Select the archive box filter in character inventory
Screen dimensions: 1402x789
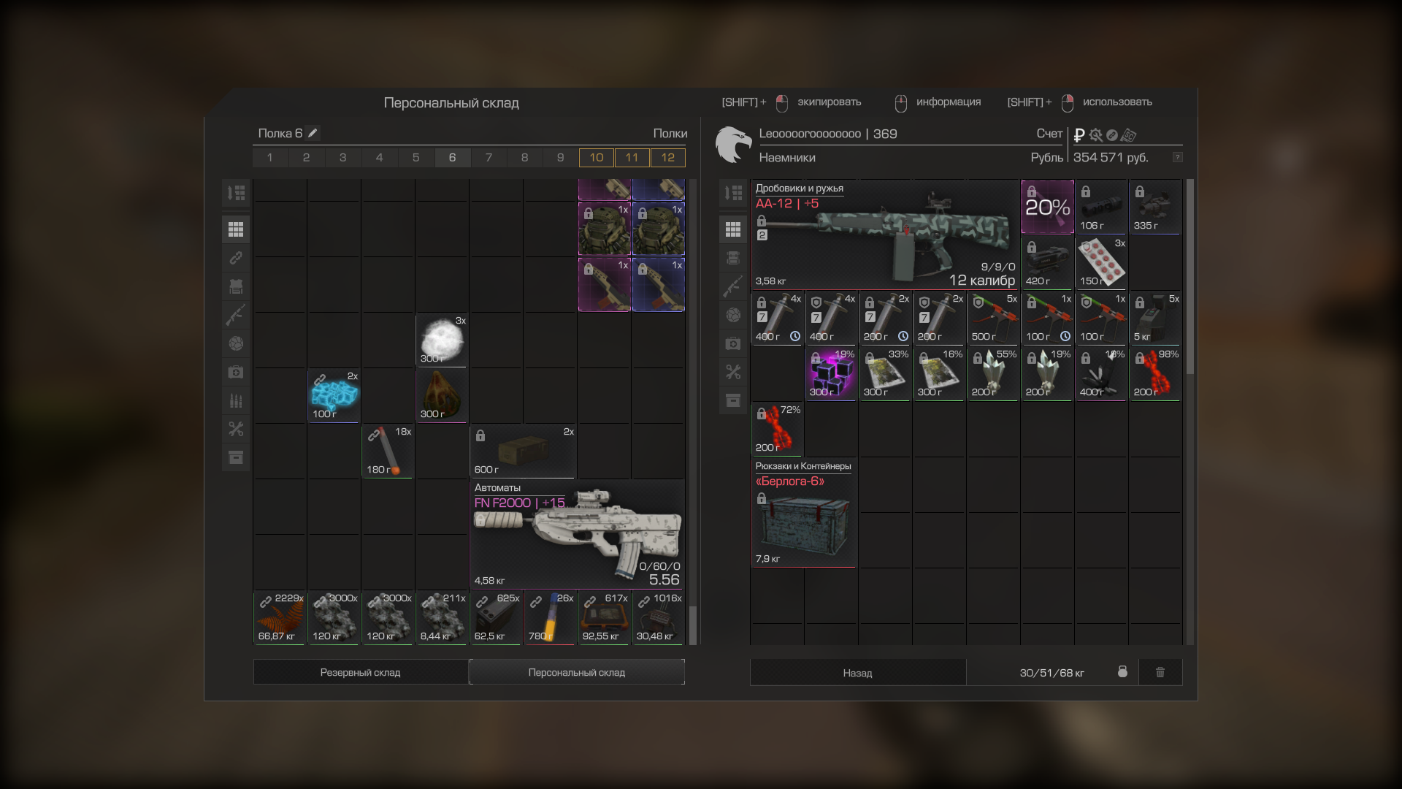point(733,400)
